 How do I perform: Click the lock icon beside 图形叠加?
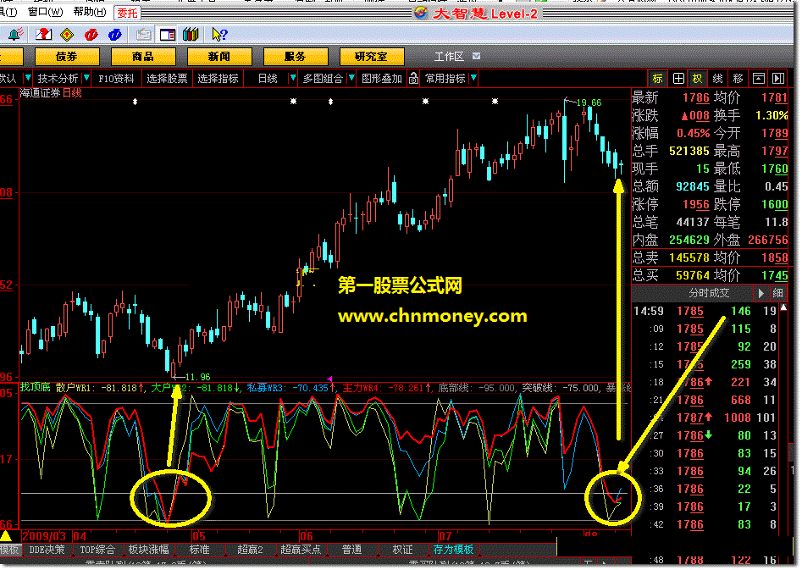coord(413,78)
